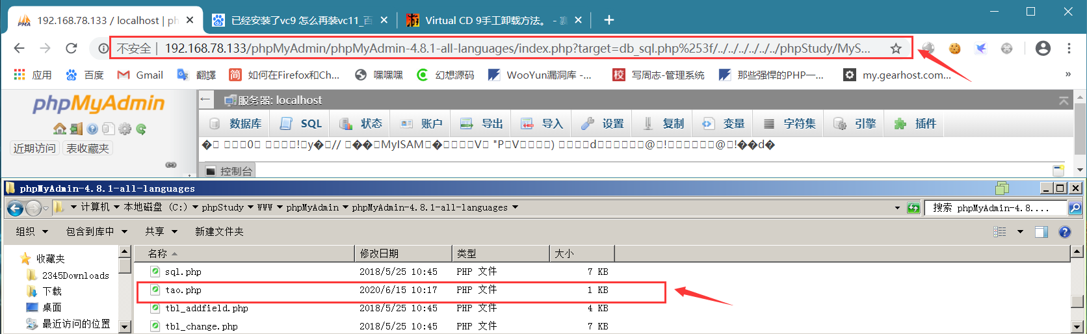Click the link chain icon in navigation panel

171,165
